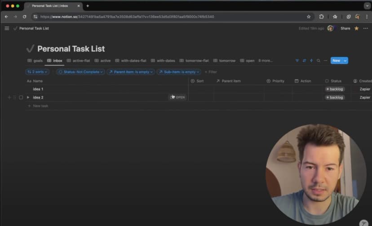Click the checkmark page icon beside title
This screenshot has height=226, width=372.
pyautogui.click(x=30, y=49)
